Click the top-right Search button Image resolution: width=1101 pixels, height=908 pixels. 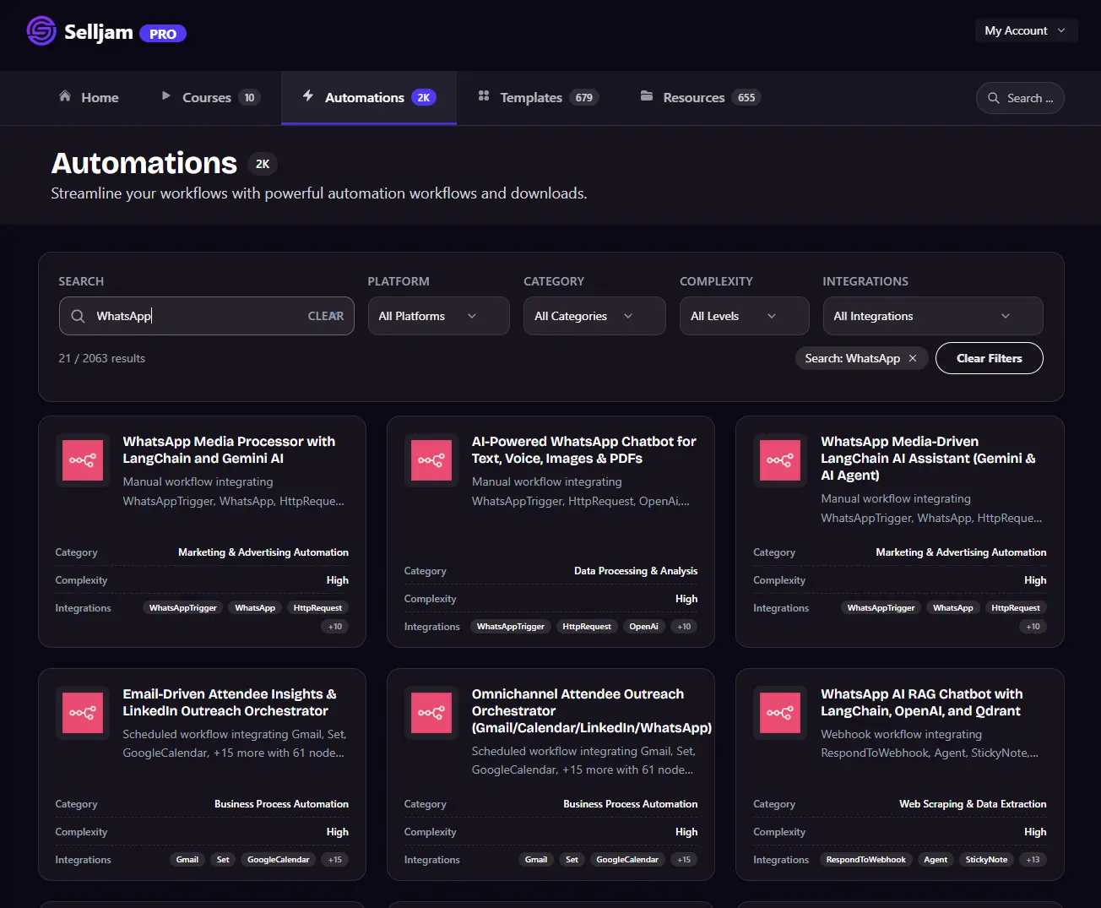coord(1020,98)
